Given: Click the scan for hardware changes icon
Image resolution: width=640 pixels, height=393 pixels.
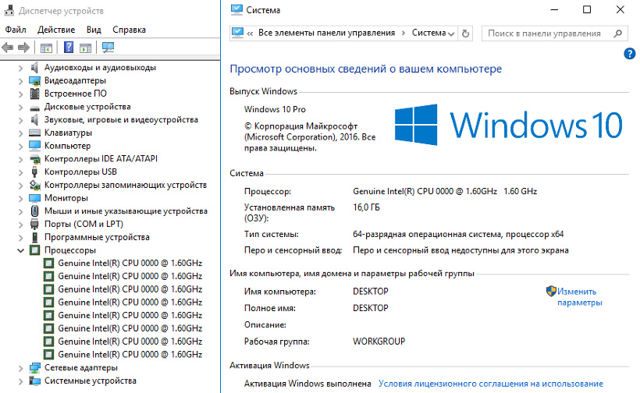Looking at the screenshot, I should [x=108, y=48].
